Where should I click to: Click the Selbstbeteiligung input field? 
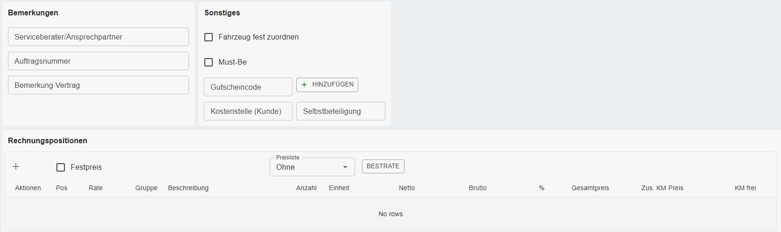click(340, 111)
